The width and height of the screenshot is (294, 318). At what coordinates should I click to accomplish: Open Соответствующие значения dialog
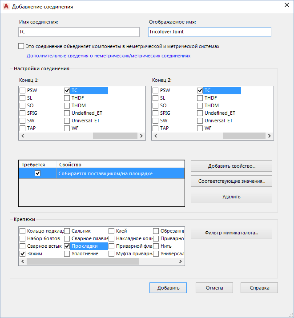(x=231, y=181)
